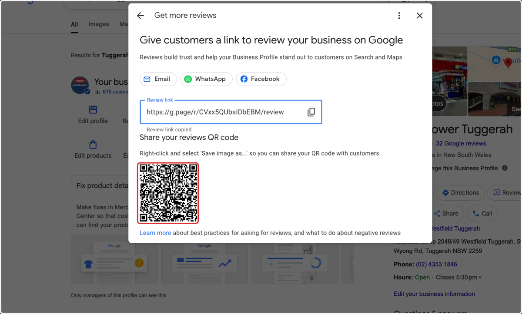This screenshot has height=314, width=522.
Task: Switch to the Images search tab
Action: pyautogui.click(x=99, y=24)
